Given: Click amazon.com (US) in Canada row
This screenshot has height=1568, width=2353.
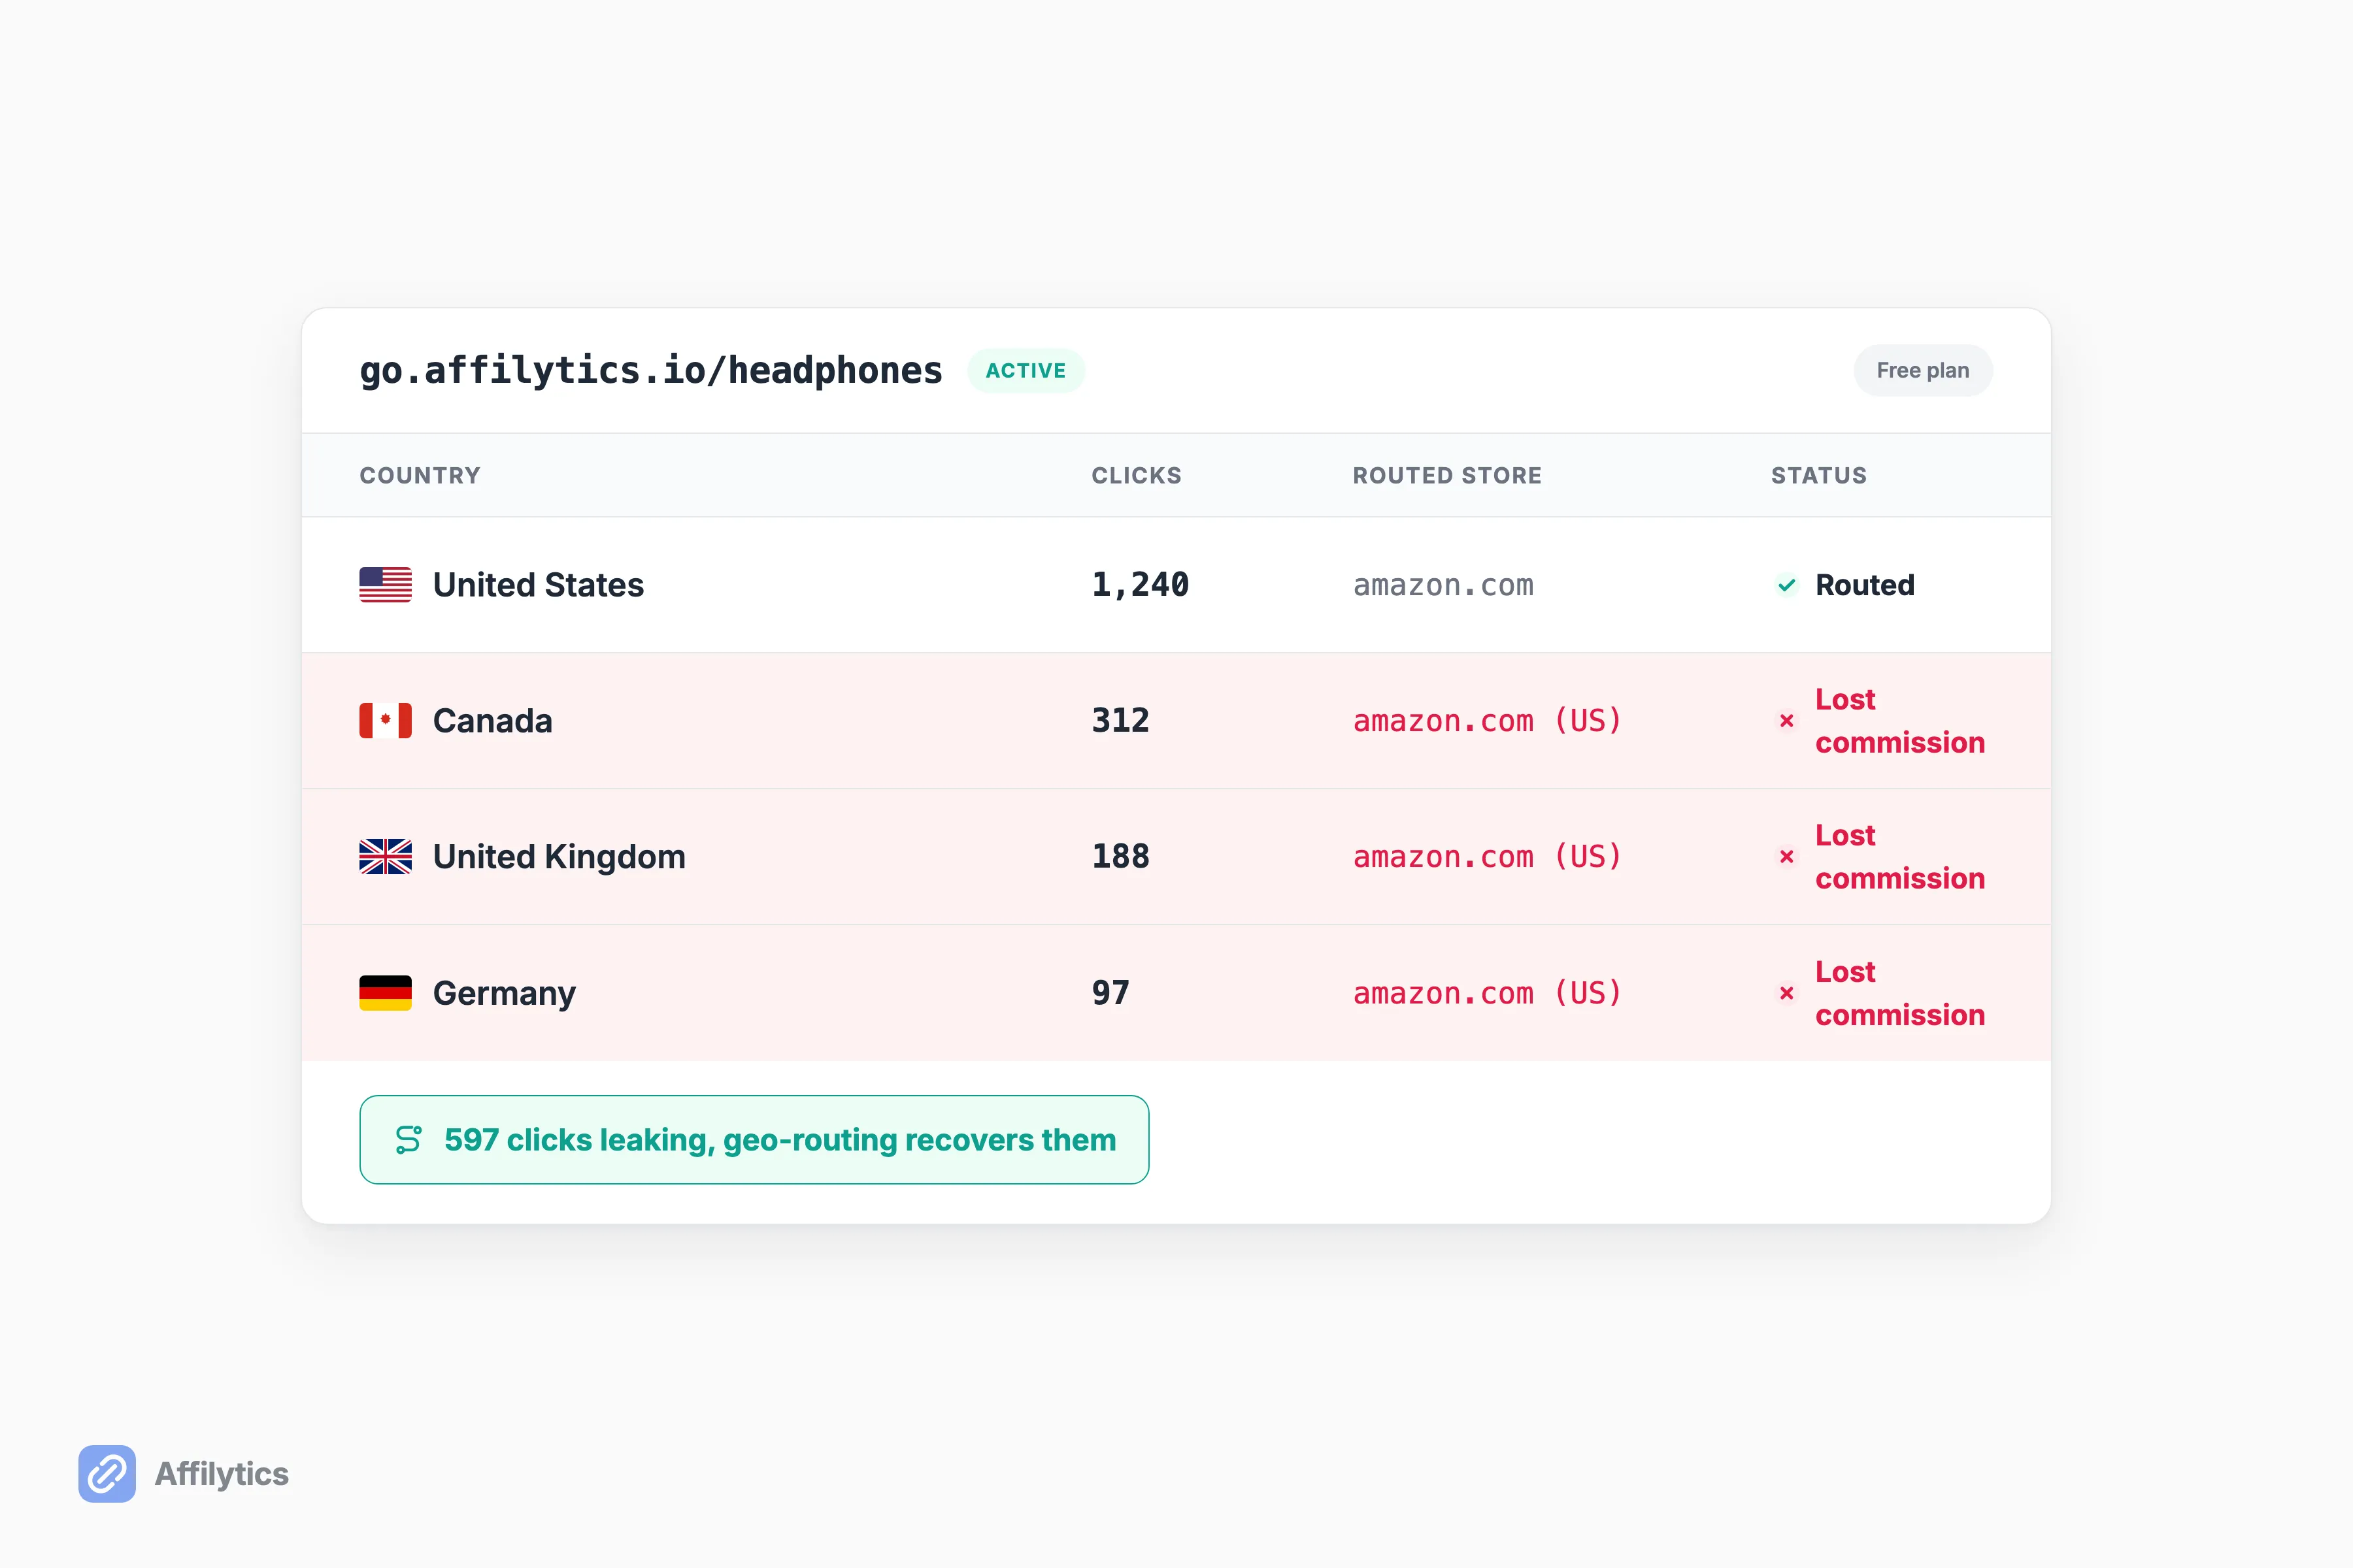Looking at the screenshot, I should pyautogui.click(x=1488, y=721).
